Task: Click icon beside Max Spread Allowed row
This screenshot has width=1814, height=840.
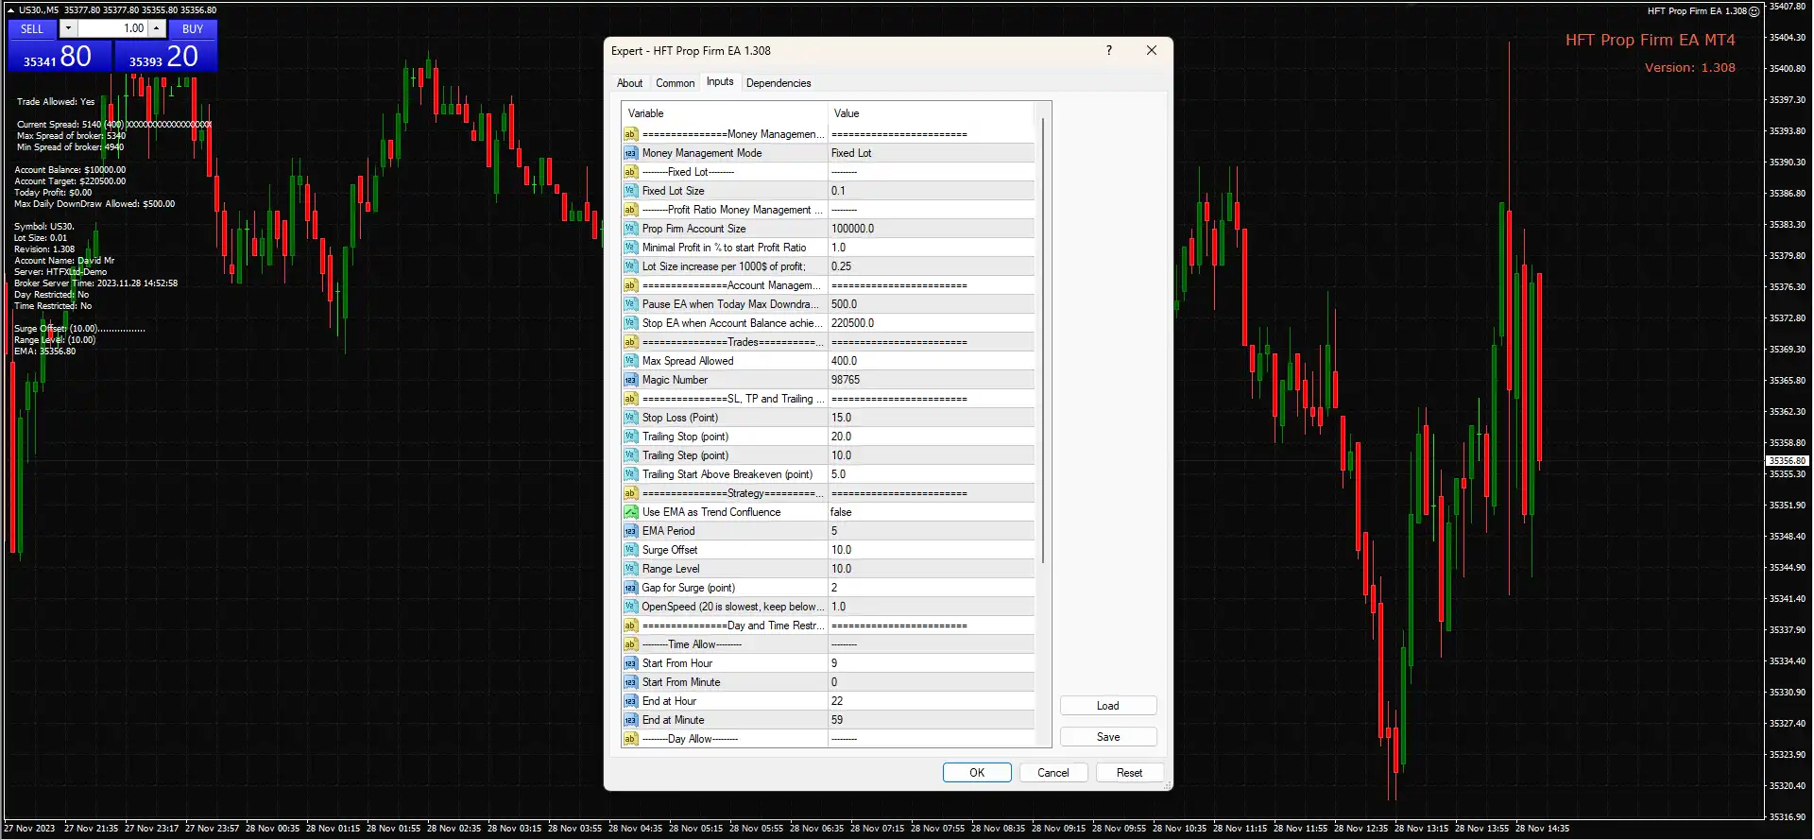Action: coord(630,361)
